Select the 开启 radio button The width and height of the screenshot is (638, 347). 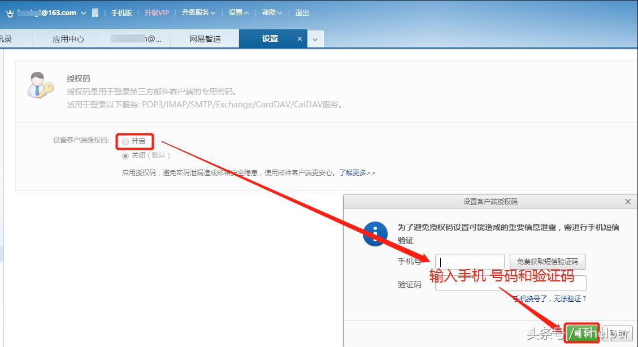point(125,141)
